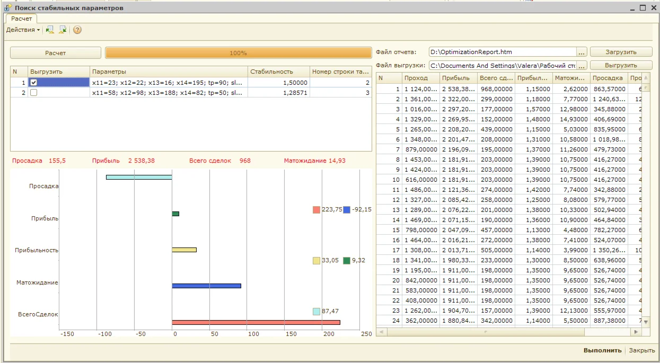Click left arrow of table horizontal scrollbar
Viewport: 660px width, 363px height.
click(381, 332)
